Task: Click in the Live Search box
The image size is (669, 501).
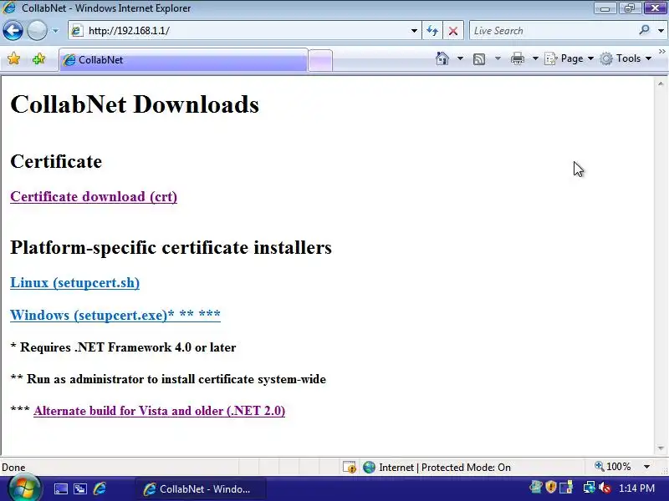Action: [x=554, y=31]
